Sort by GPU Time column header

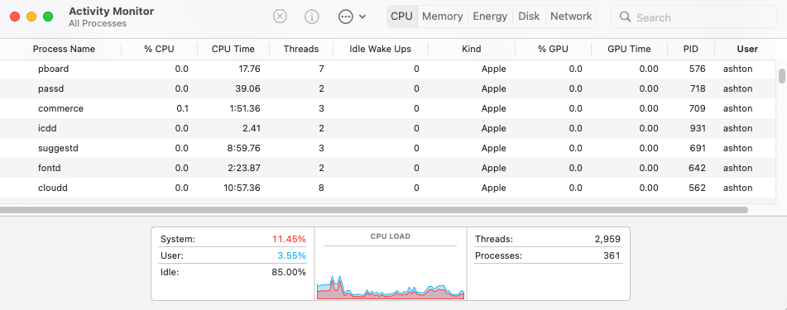point(629,49)
